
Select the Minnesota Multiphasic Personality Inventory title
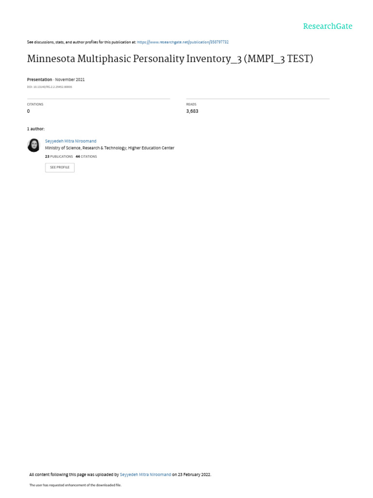pyautogui.click(x=170, y=59)
